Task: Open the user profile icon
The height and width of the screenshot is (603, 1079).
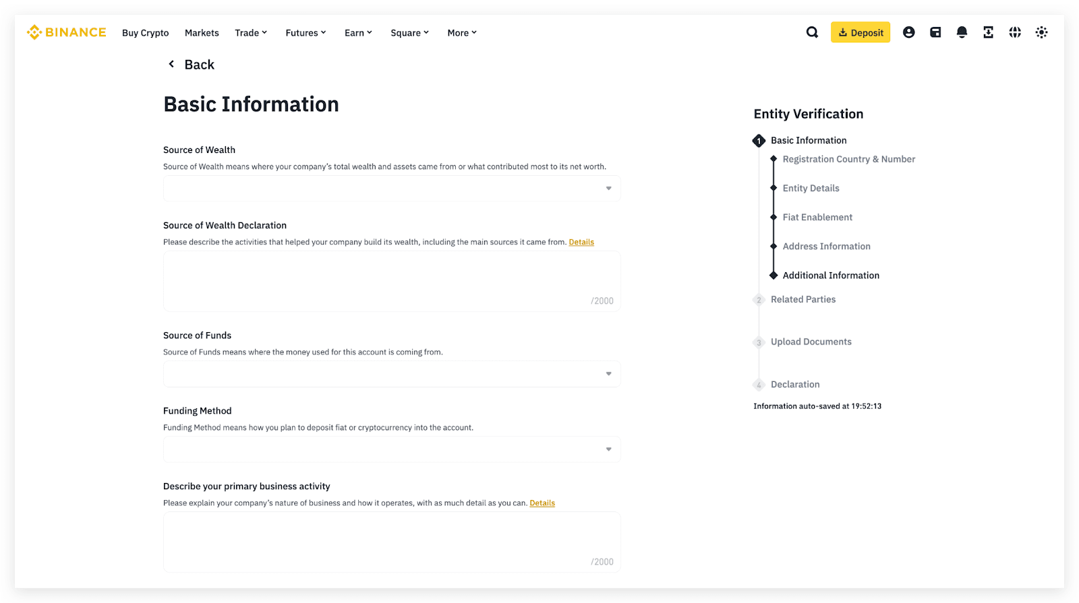Action: [x=908, y=32]
